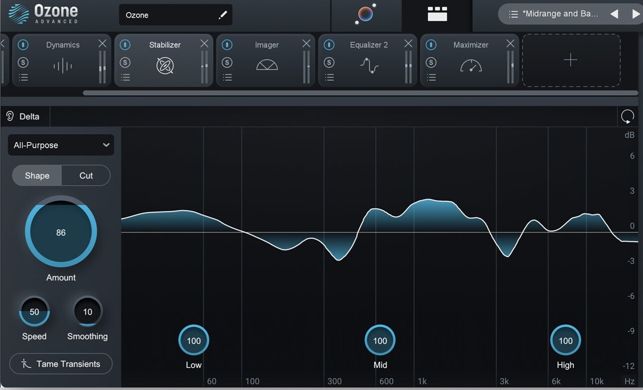Open the All-Purpose dropdown
Image resolution: width=643 pixels, height=390 pixels.
61,145
